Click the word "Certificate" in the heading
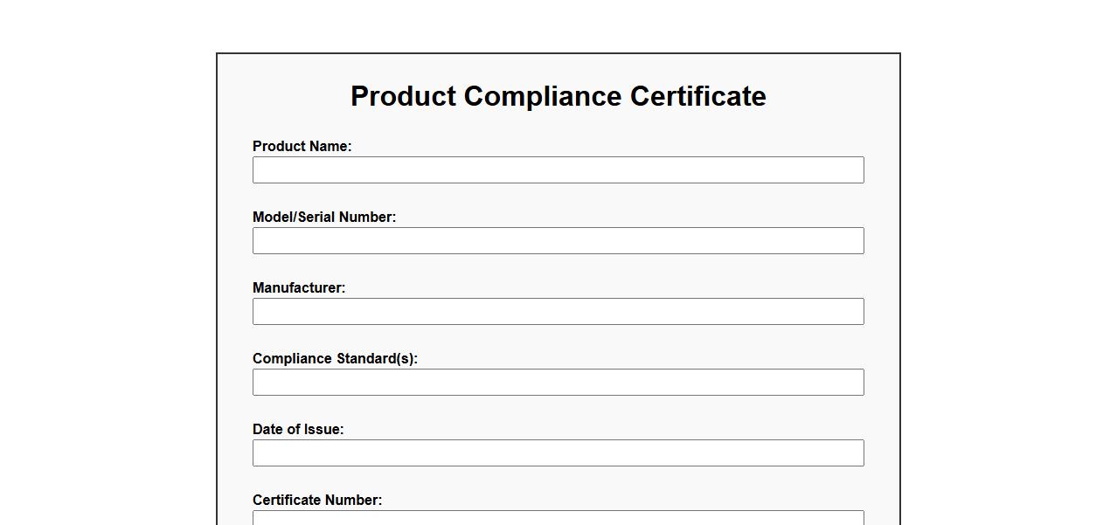This screenshot has width=1117, height=525. 697,96
